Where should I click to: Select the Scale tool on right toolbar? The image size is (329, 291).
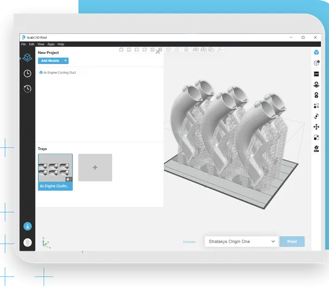(317, 137)
